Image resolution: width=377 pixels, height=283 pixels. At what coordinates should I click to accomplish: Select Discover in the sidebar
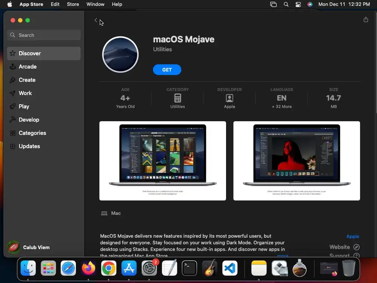coord(44,53)
